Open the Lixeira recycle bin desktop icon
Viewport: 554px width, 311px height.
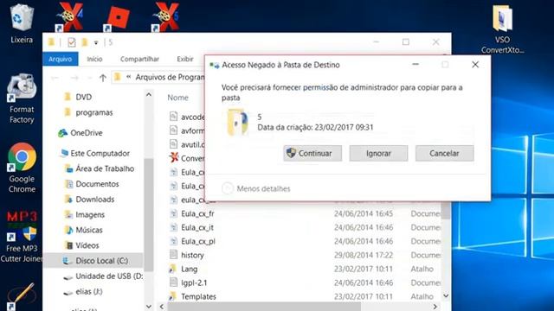tap(22, 23)
